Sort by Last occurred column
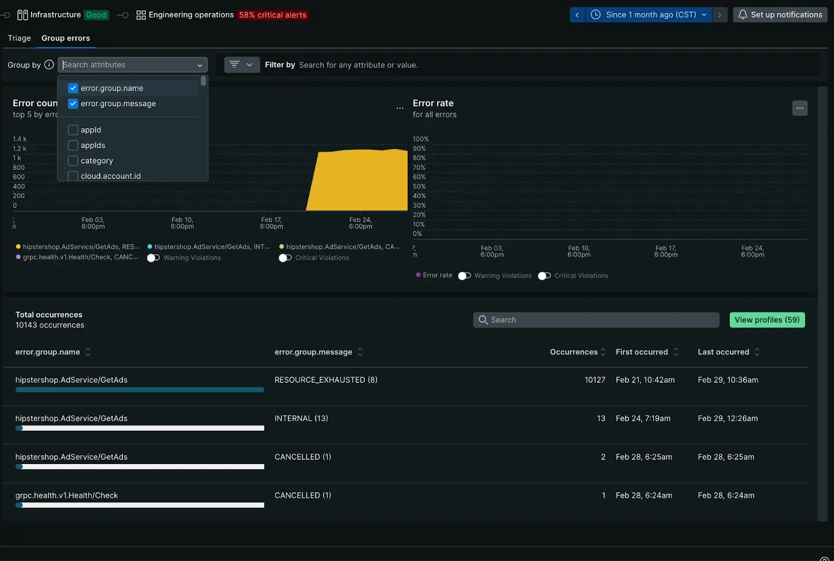The height and width of the screenshot is (561, 834). click(757, 352)
